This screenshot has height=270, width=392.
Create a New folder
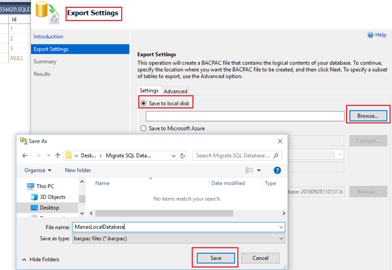coord(78,170)
